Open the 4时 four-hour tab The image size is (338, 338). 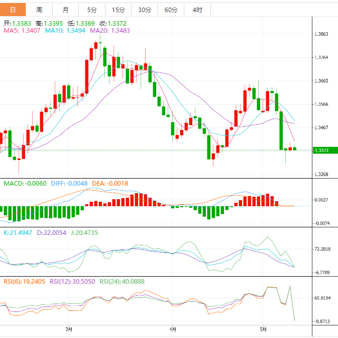coord(197,10)
